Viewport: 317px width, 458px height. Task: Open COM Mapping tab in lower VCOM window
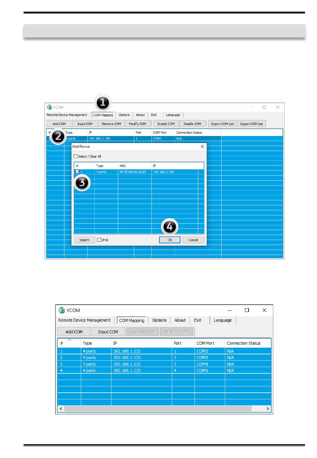coord(132,320)
